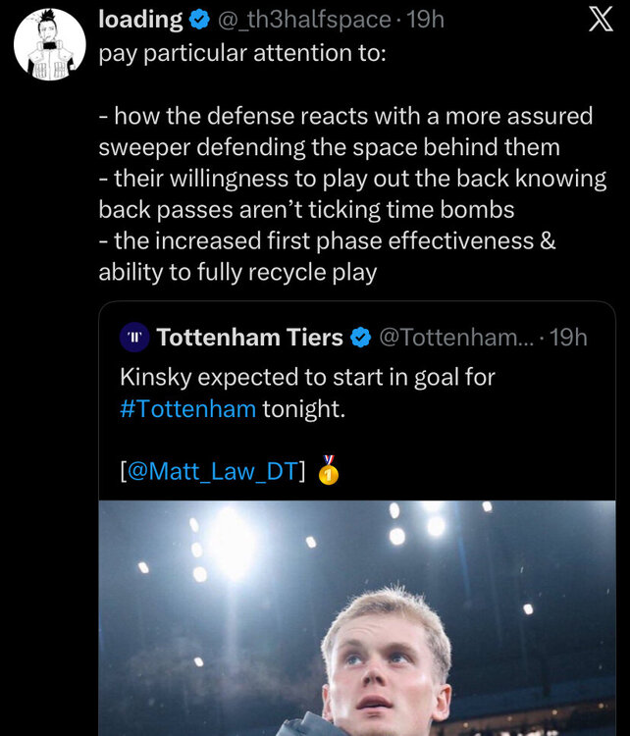Screen dimensions: 630x736
Task: Click the 'ability to fully recycle play' line
Action: 237,272
